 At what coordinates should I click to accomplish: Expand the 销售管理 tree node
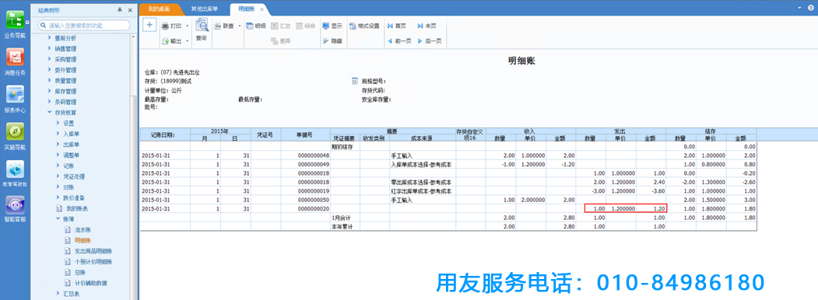coord(50,48)
